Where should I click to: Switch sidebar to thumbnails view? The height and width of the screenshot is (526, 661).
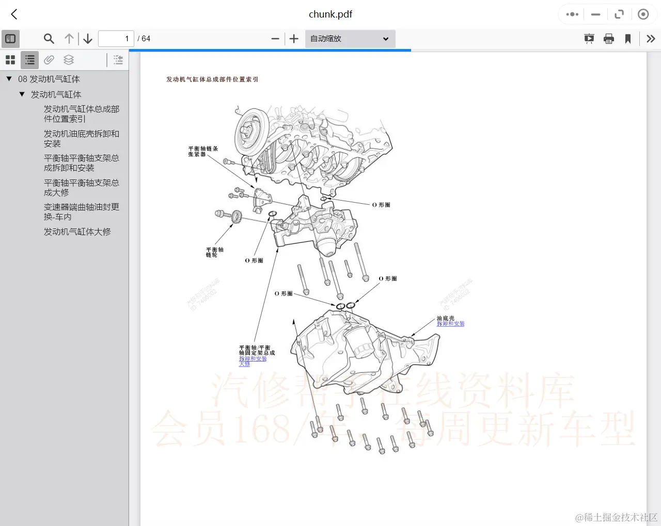(x=10, y=59)
